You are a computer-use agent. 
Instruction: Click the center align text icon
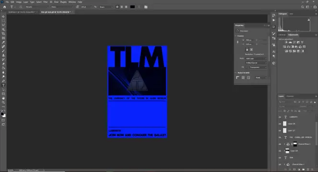pyautogui.click(x=122, y=7)
